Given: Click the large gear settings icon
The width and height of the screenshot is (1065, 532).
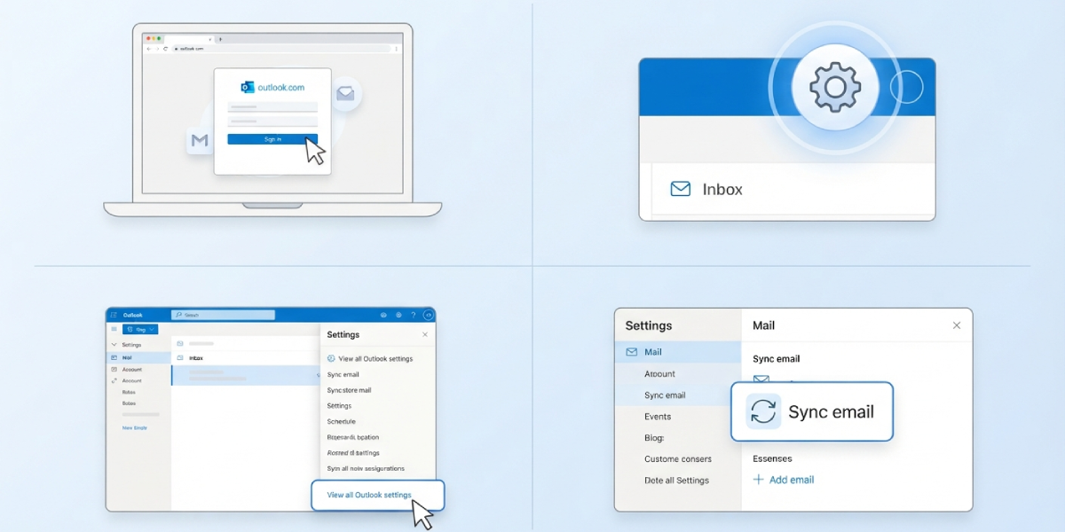Looking at the screenshot, I should point(835,86).
